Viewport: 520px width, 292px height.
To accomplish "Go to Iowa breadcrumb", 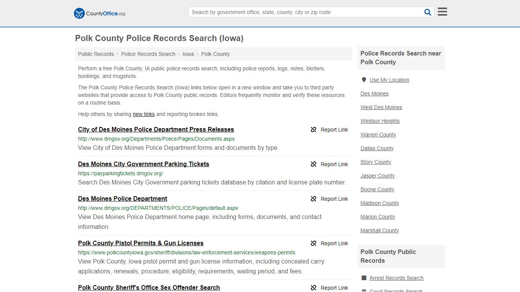I will click(x=188, y=54).
